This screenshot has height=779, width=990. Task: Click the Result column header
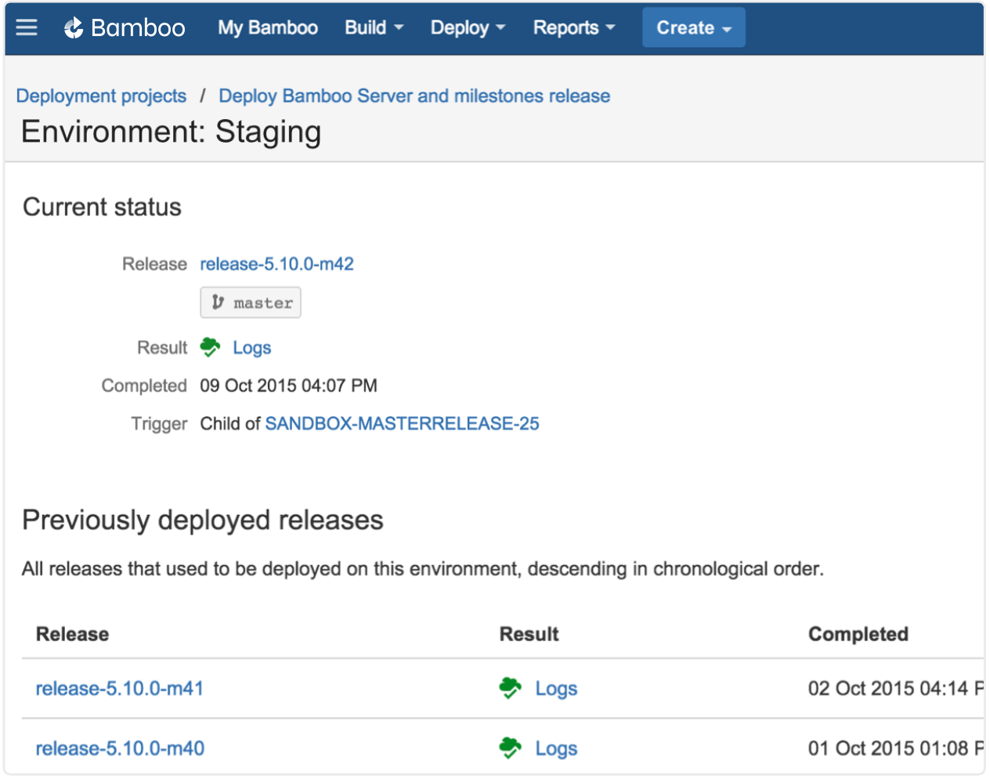pos(529,634)
